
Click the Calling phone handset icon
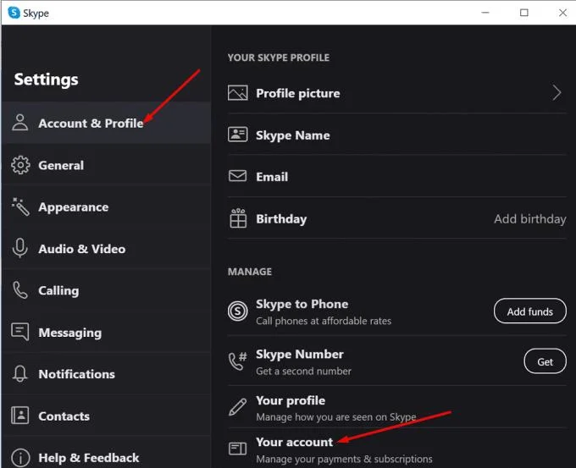coord(20,290)
